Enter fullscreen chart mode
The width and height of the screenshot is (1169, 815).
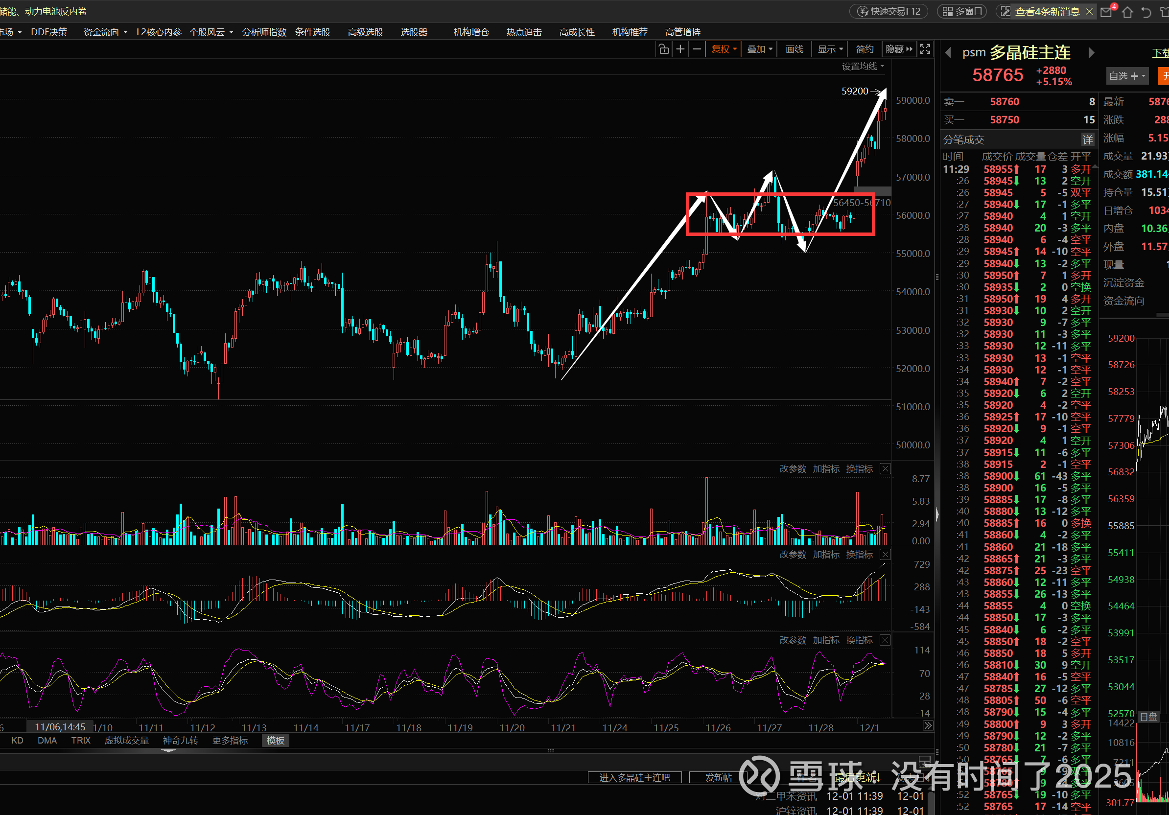(x=925, y=49)
